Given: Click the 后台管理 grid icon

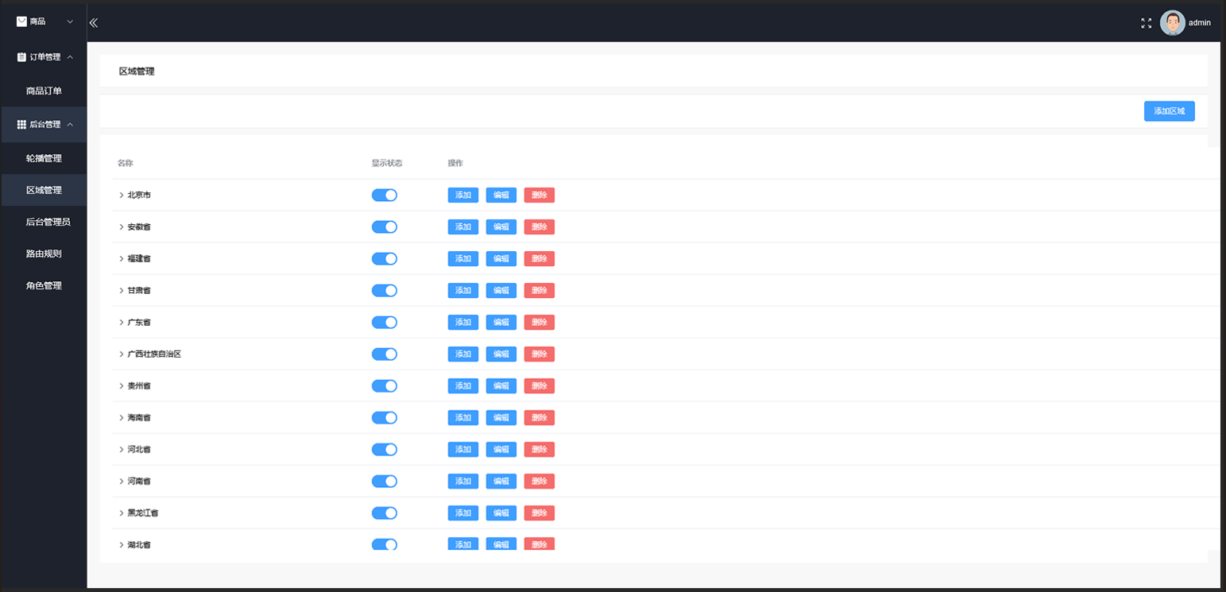Looking at the screenshot, I should (x=21, y=125).
